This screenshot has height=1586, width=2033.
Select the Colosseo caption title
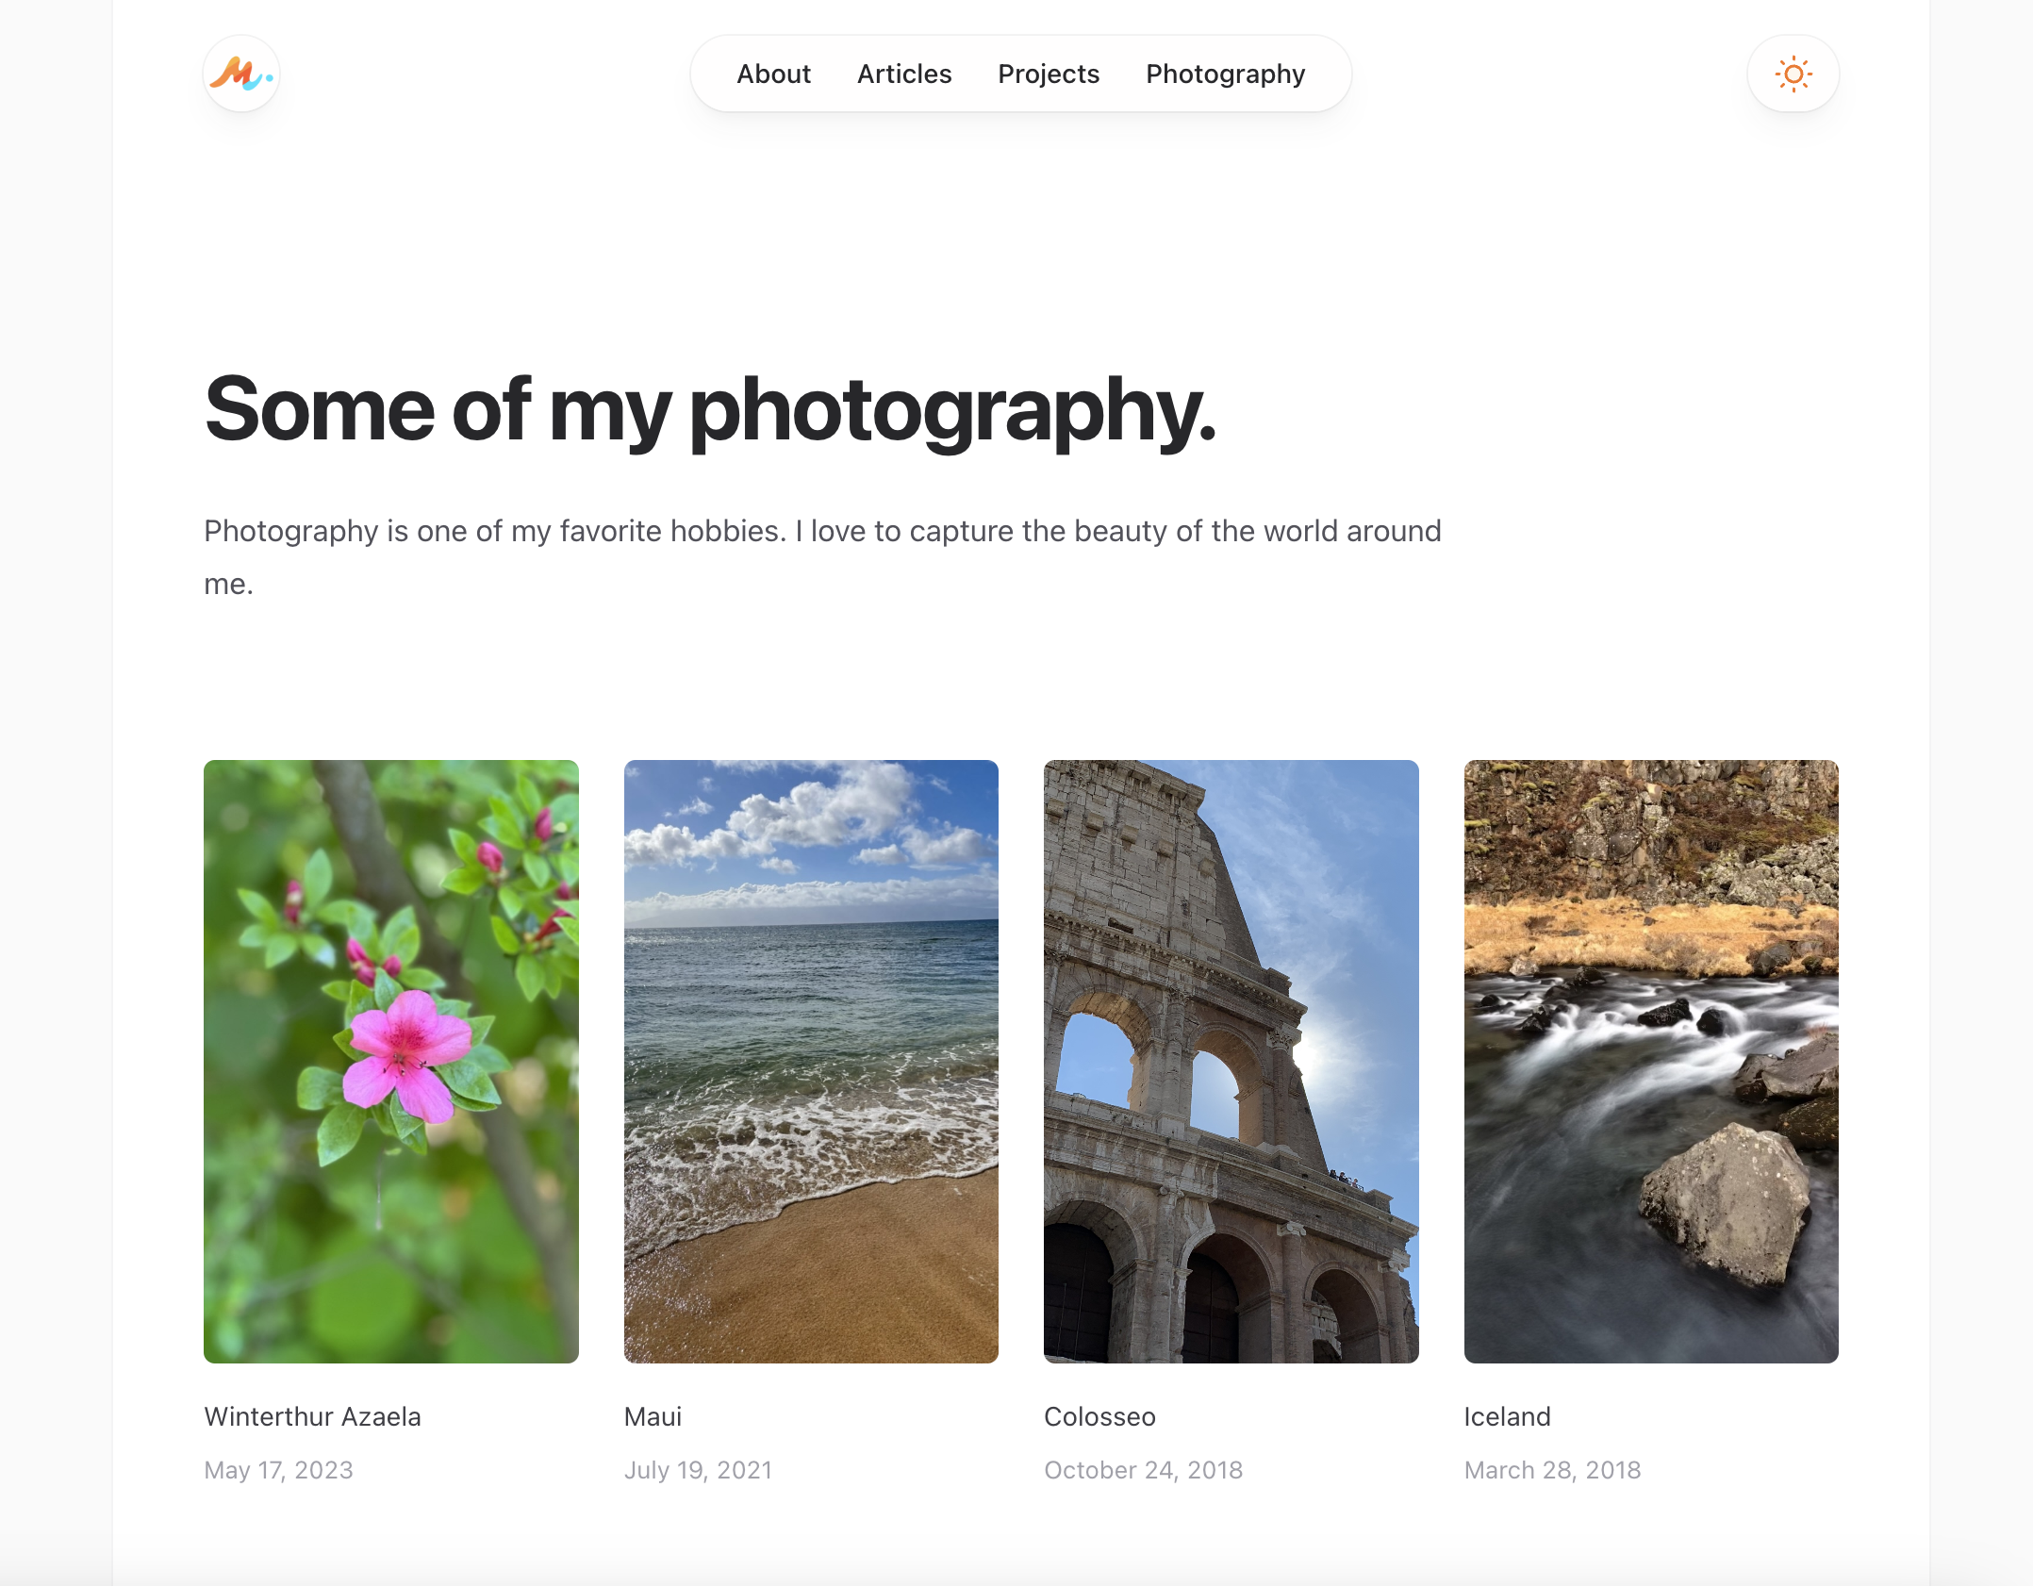tap(1099, 1416)
